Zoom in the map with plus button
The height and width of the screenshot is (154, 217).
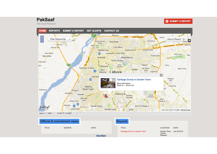(42, 37)
